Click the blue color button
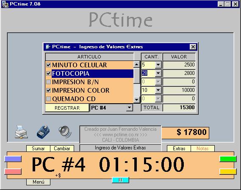The width and height of the screenshot is (241, 190). click(x=13, y=159)
